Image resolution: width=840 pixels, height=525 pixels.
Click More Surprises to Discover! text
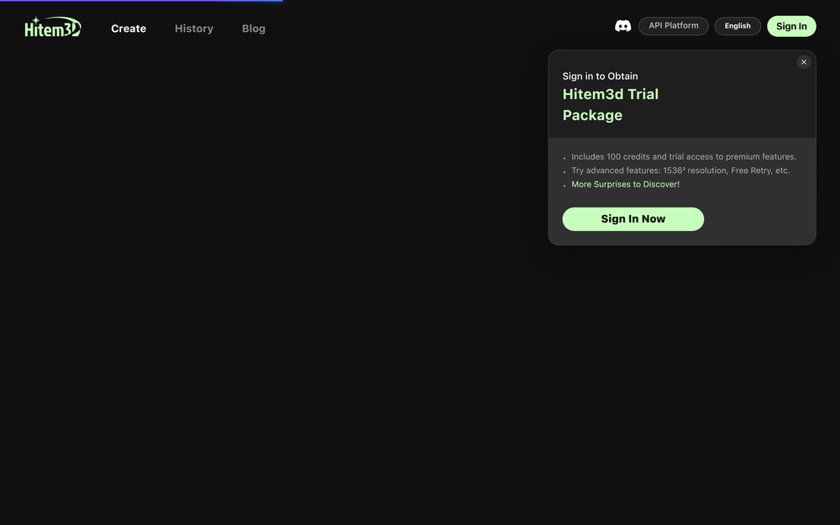625,184
